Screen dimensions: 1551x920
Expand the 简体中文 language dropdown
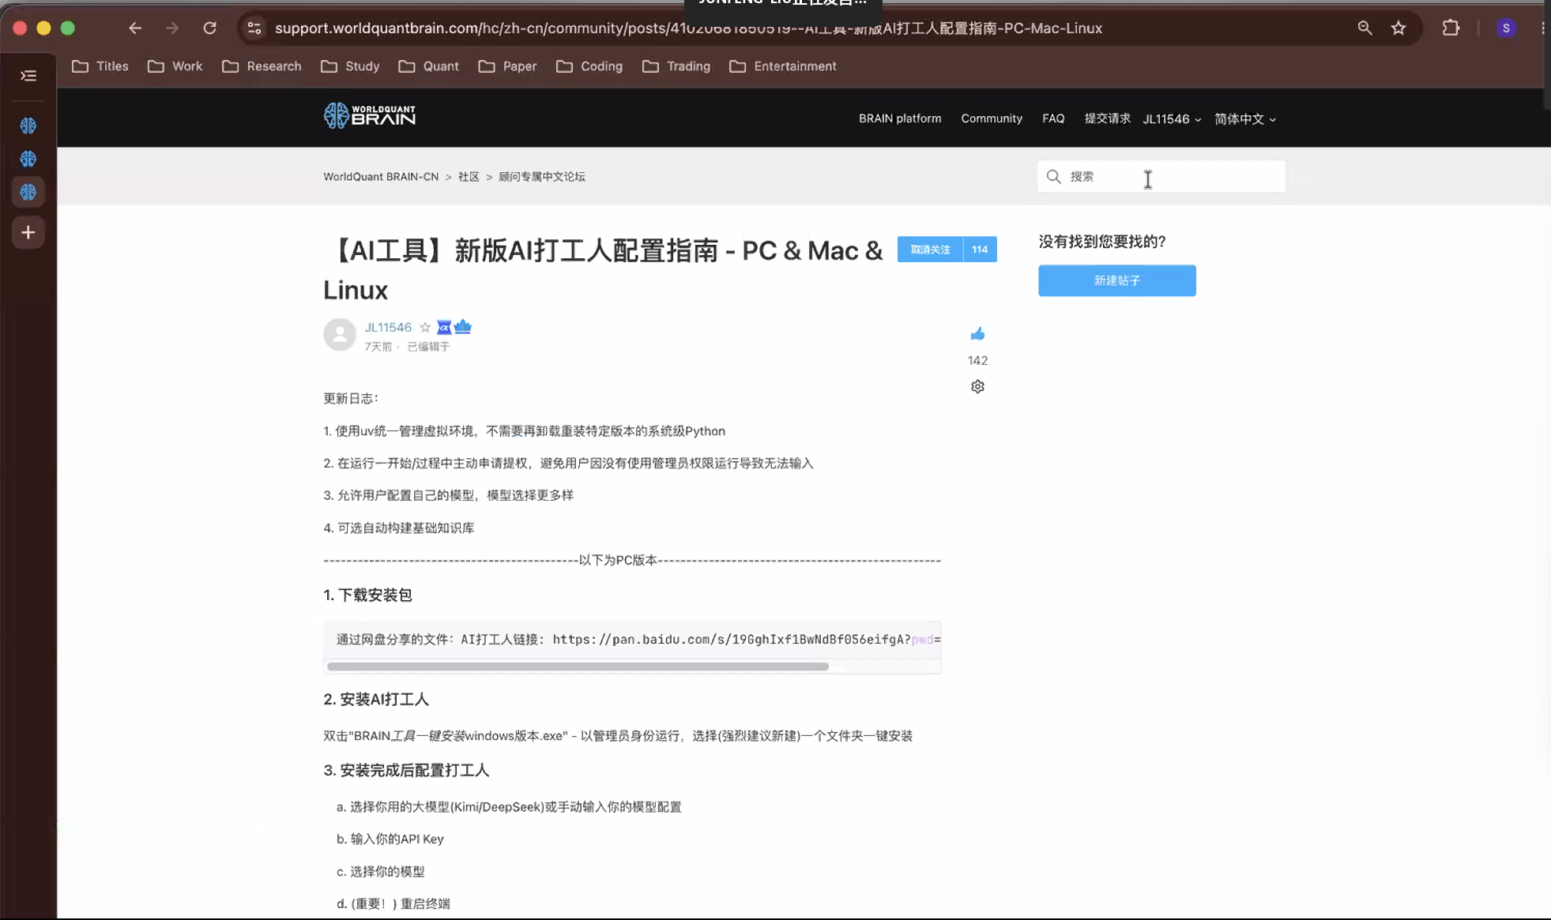click(x=1245, y=119)
